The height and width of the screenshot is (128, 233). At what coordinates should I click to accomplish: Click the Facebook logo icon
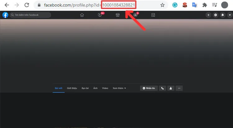[x=5, y=15]
